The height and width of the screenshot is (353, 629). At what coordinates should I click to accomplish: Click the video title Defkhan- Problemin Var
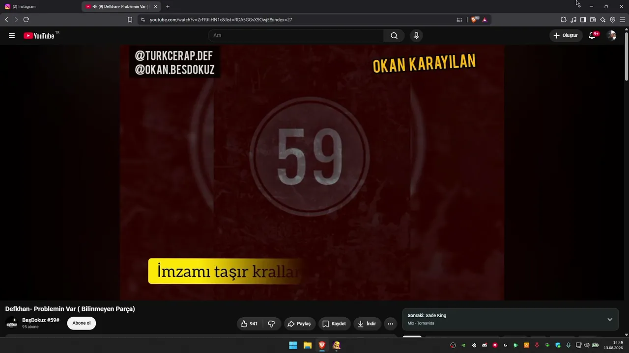(70, 309)
